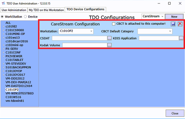Switch to My TDO on this Workstation tab

(x=46, y=10)
